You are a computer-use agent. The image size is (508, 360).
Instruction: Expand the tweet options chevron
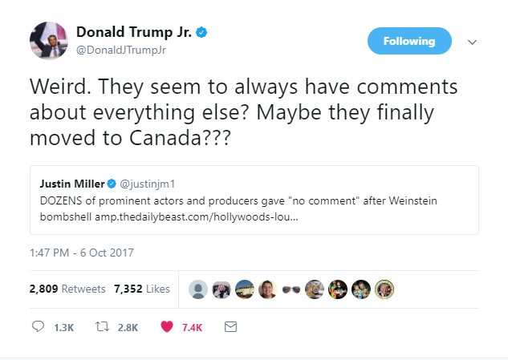click(472, 42)
